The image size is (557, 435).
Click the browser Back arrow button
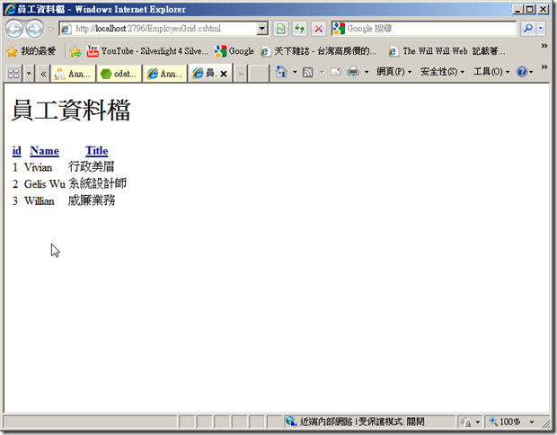[x=14, y=29]
